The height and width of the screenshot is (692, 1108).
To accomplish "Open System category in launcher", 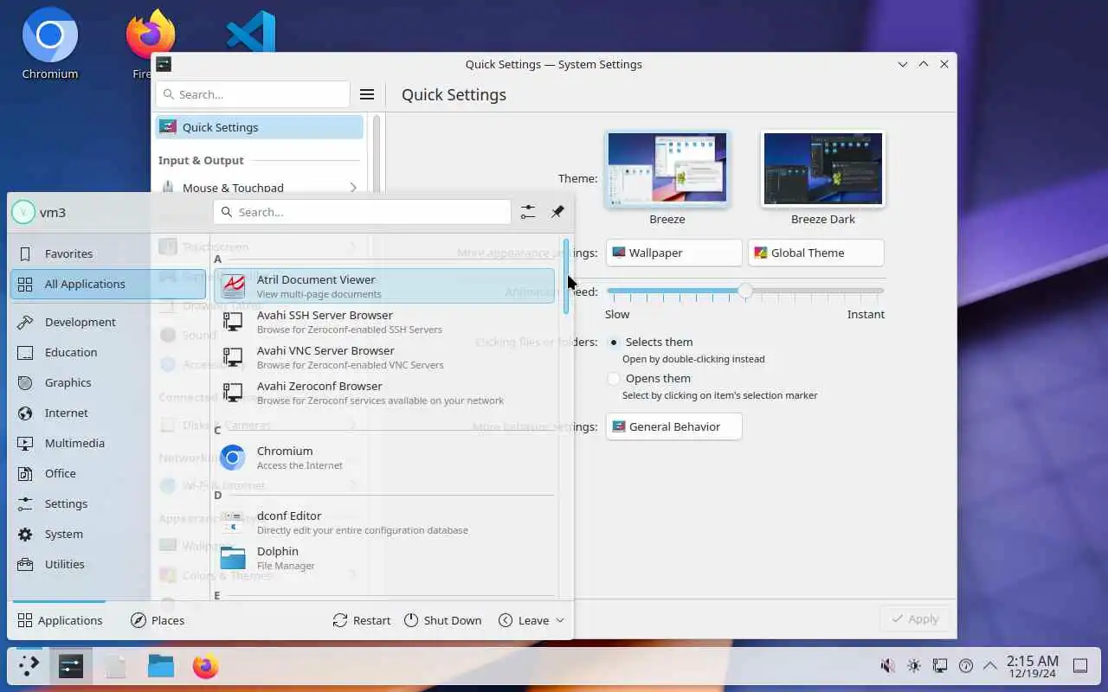I will pos(108,534).
